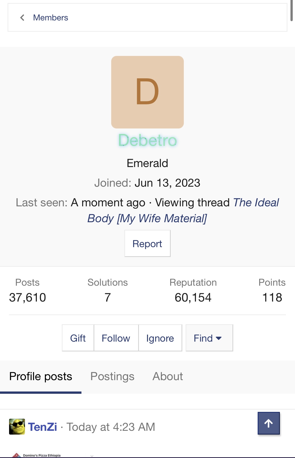The width and height of the screenshot is (295, 458).
Task: Click the Debetro username
Action: (147, 140)
